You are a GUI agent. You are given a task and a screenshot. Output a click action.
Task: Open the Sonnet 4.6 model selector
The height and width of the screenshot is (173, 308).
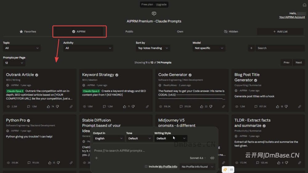[198, 158]
